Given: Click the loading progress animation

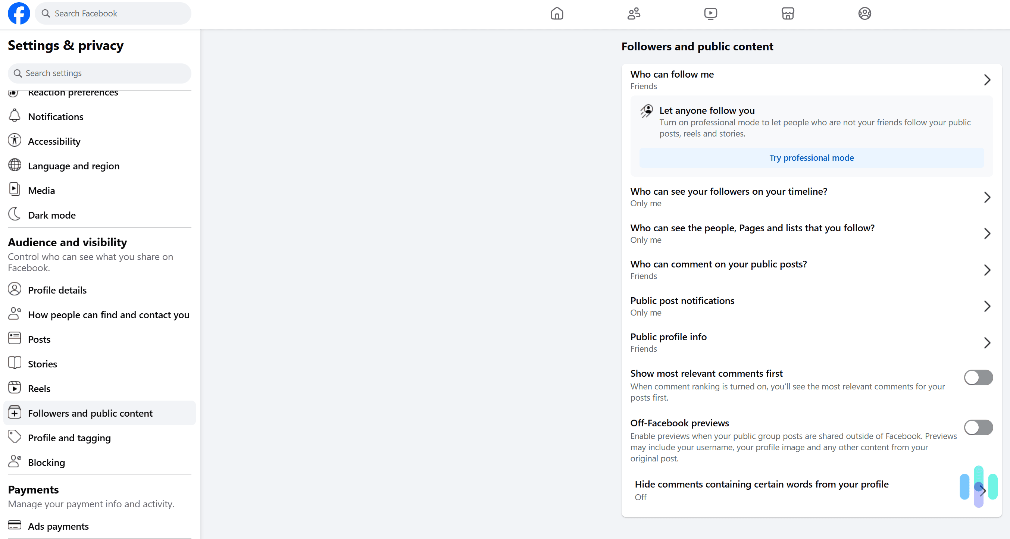Looking at the screenshot, I should point(978,487).
